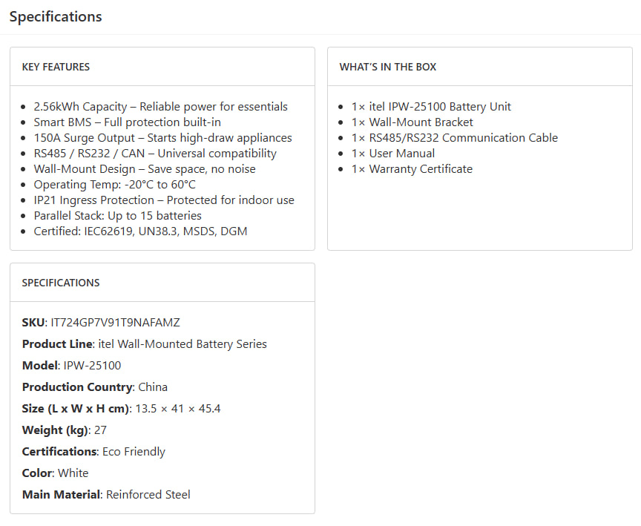Click the Smart BMS feature line

tap(127, 122)
